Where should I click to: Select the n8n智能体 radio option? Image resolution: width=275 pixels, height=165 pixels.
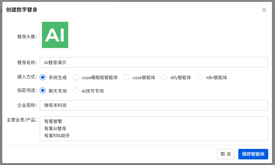(x=200, y=77)
